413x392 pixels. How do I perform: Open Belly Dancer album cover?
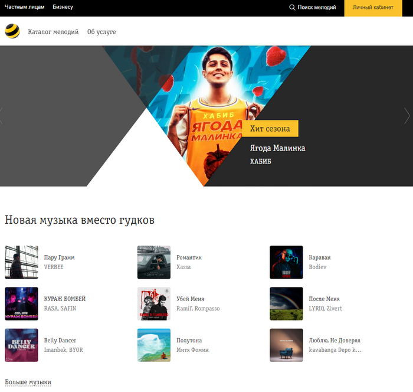click(22, 345)
